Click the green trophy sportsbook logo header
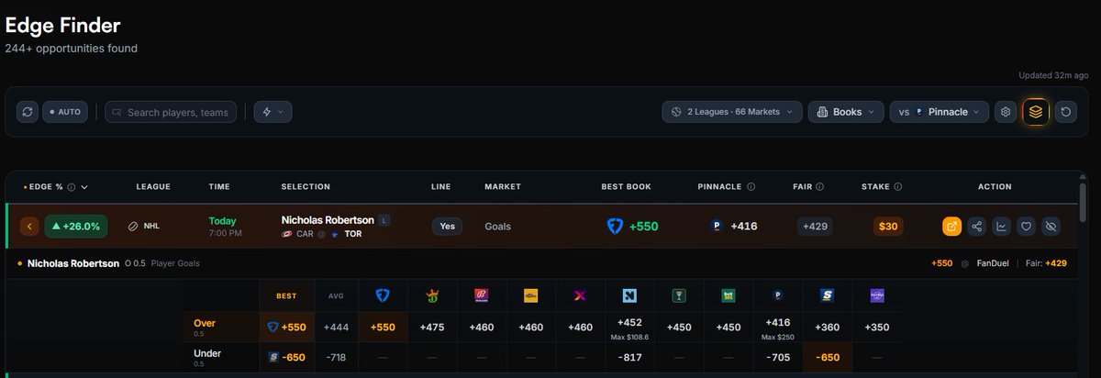The image size is (1101, 378). point(679,295)
